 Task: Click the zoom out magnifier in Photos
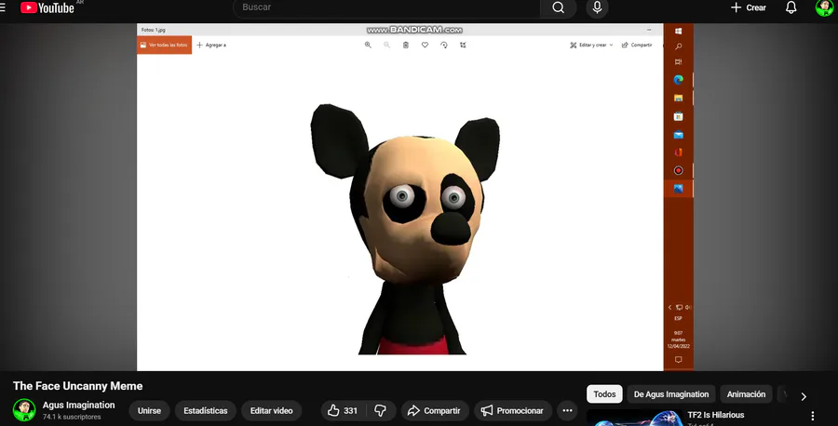(386, 45)
